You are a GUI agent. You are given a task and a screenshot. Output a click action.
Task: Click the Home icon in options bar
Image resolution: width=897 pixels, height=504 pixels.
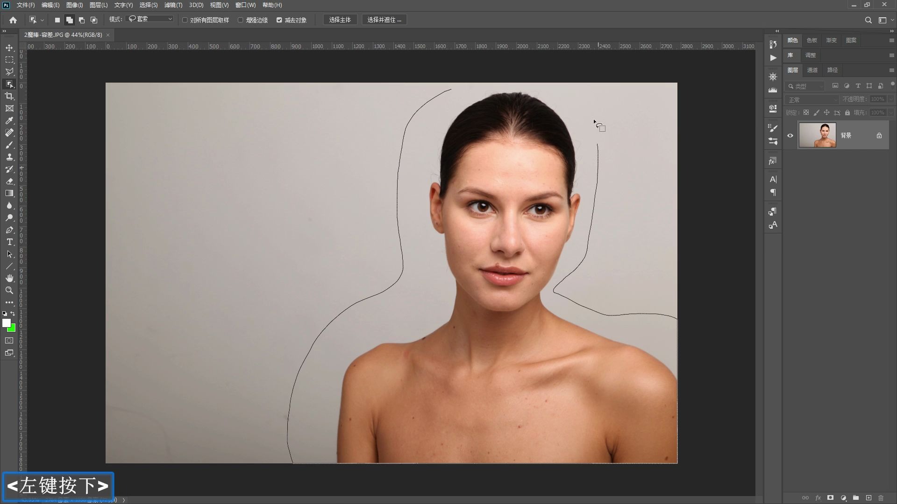13,20
